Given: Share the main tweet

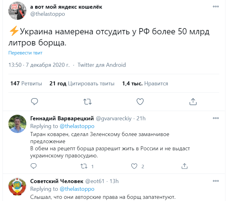Looking at the screenshot, I should coord(193,101).
